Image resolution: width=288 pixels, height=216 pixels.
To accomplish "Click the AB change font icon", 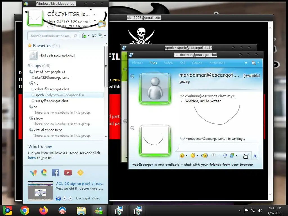I will pos(225,156).
